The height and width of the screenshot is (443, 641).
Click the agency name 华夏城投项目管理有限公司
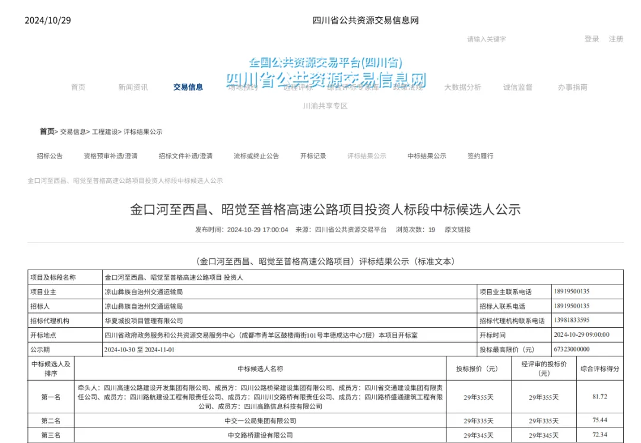click(x=144, y=321)
